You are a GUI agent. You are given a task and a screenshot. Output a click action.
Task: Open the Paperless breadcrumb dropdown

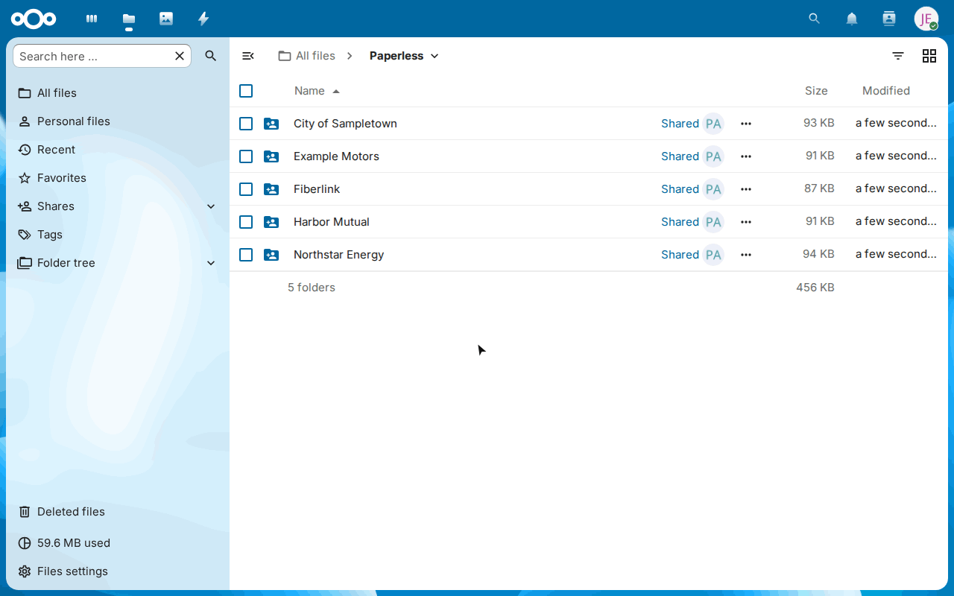tap(404, 56)
